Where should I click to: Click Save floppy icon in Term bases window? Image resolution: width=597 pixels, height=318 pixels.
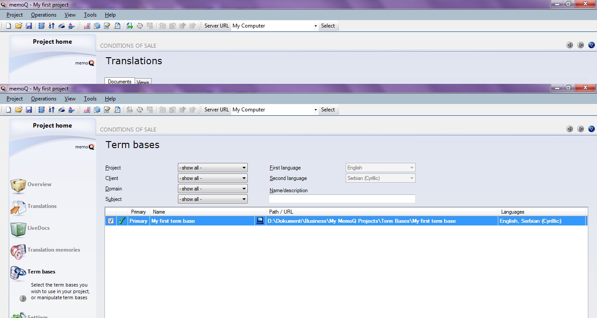coord(29,110)
